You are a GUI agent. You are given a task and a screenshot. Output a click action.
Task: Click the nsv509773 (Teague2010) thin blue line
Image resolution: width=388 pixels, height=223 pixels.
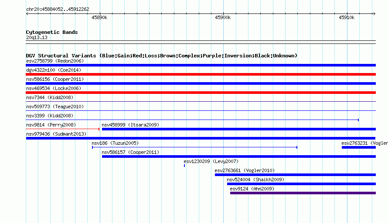[201, 110]
